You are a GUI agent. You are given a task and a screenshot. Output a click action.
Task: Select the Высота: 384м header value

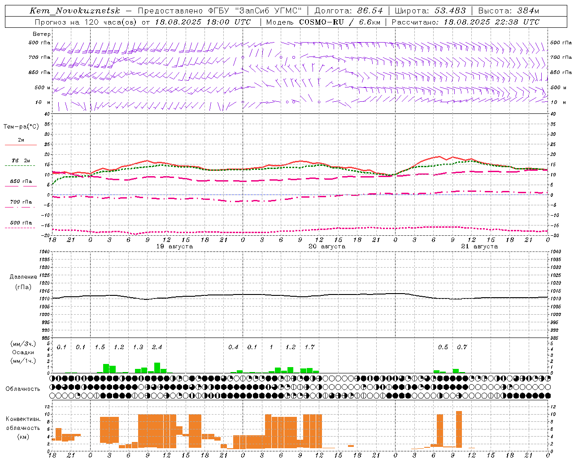509,11
